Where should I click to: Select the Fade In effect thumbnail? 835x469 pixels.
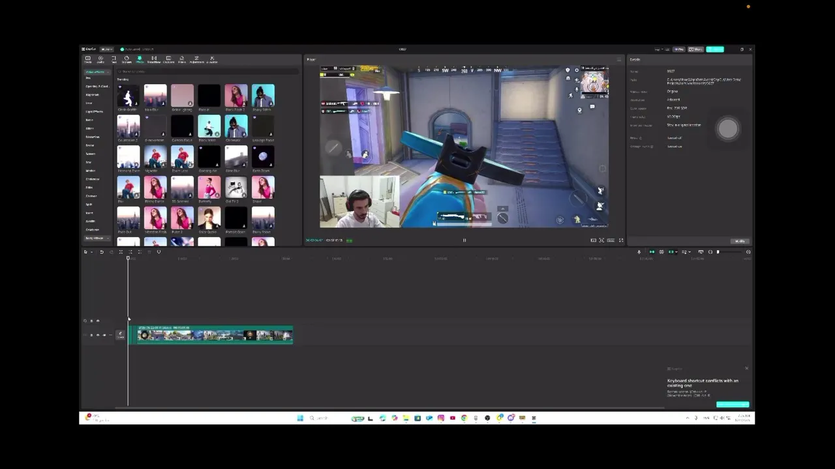click(x=209, y=96)
